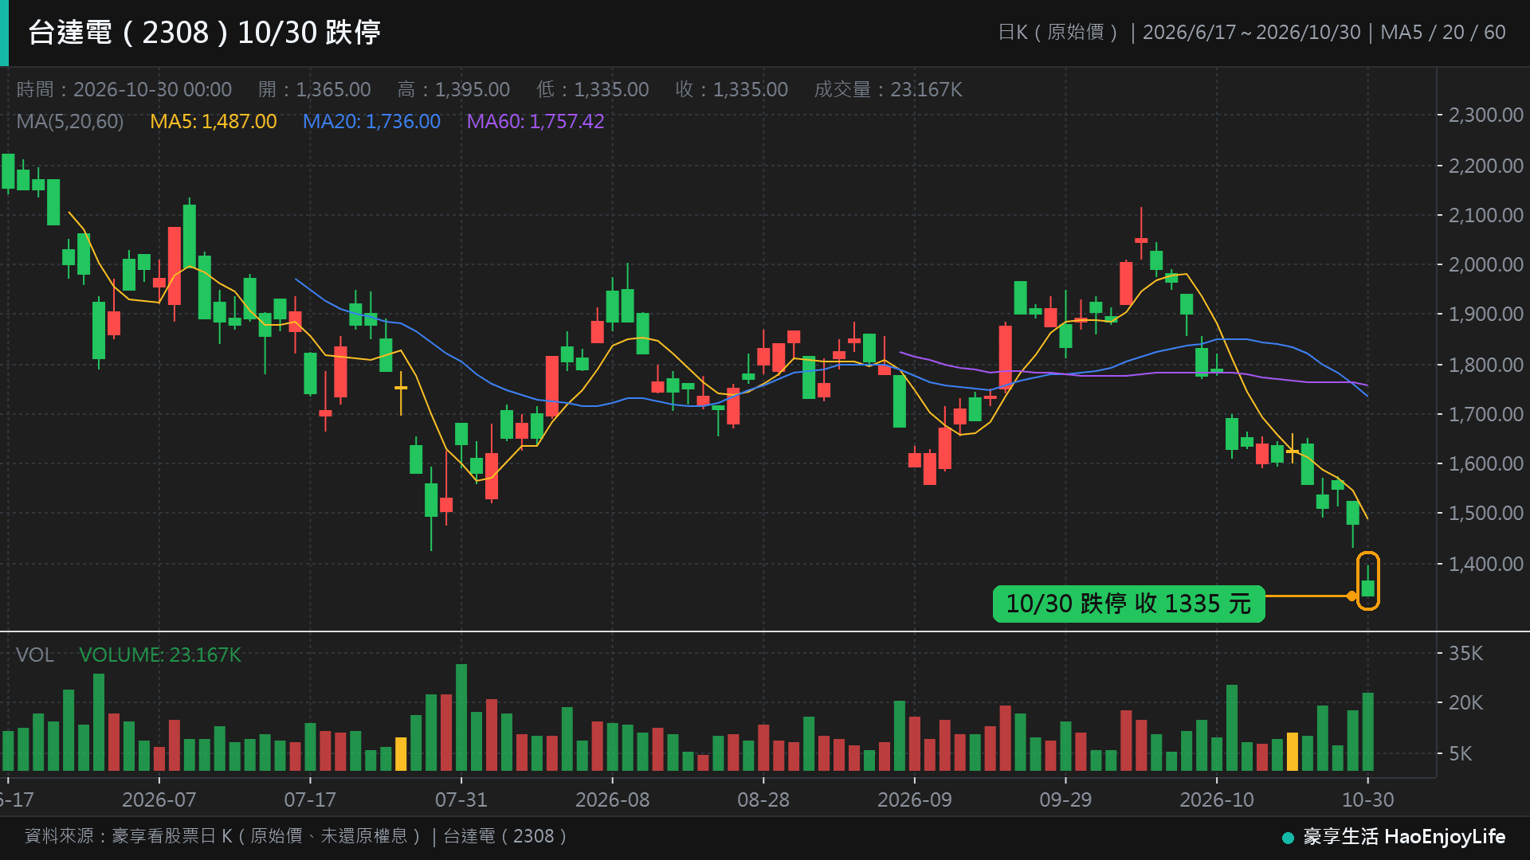Click the yellow volume bar in late October
1530x860 pixels.
coord(1293,752)
